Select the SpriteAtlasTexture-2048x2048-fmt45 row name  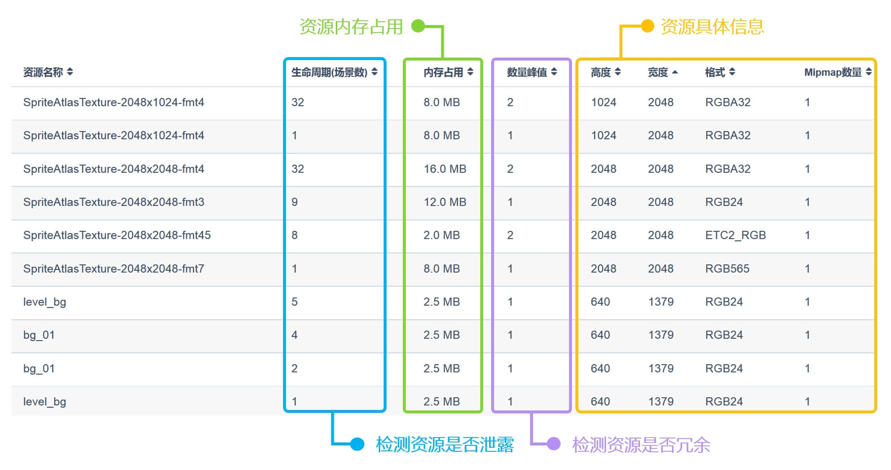coord(117,235)
